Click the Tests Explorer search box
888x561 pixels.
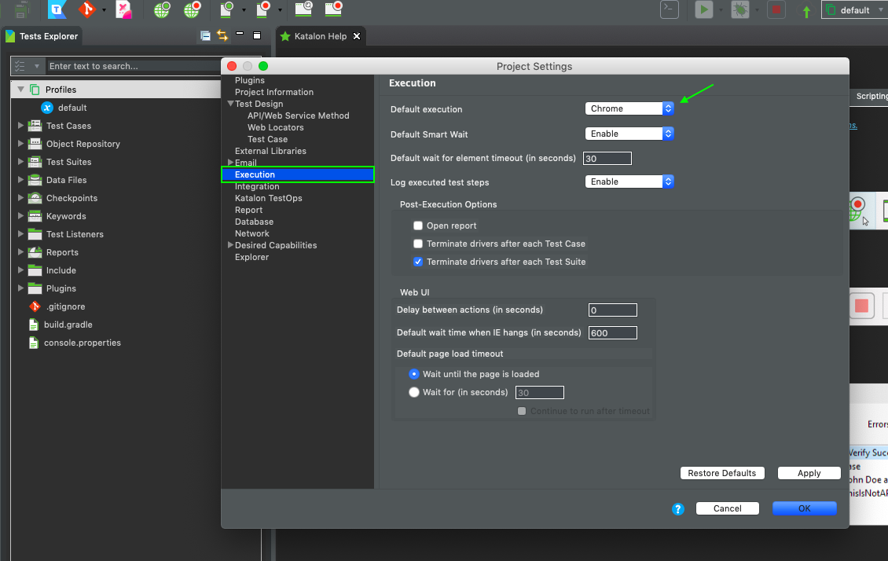coord(134,66)
